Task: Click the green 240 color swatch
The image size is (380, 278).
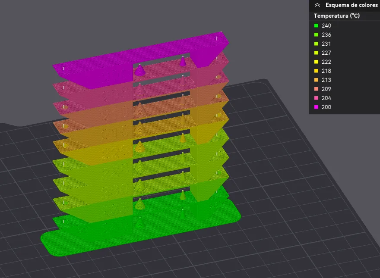Action: pyautogui.click(x=316, y=25)
